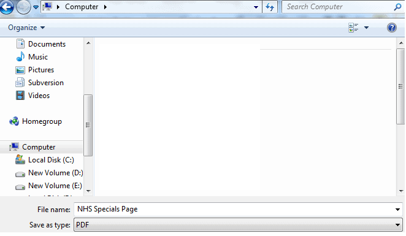This screenshot has height=236, width=406.
Task: Open recent locations dropdown next to Forward
Action: [36, 7]
